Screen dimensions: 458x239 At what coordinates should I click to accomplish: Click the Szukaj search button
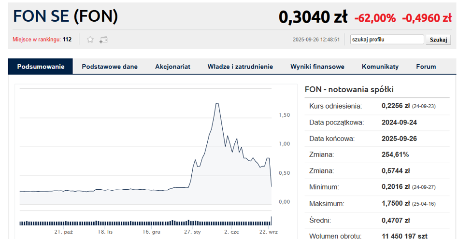438,40
